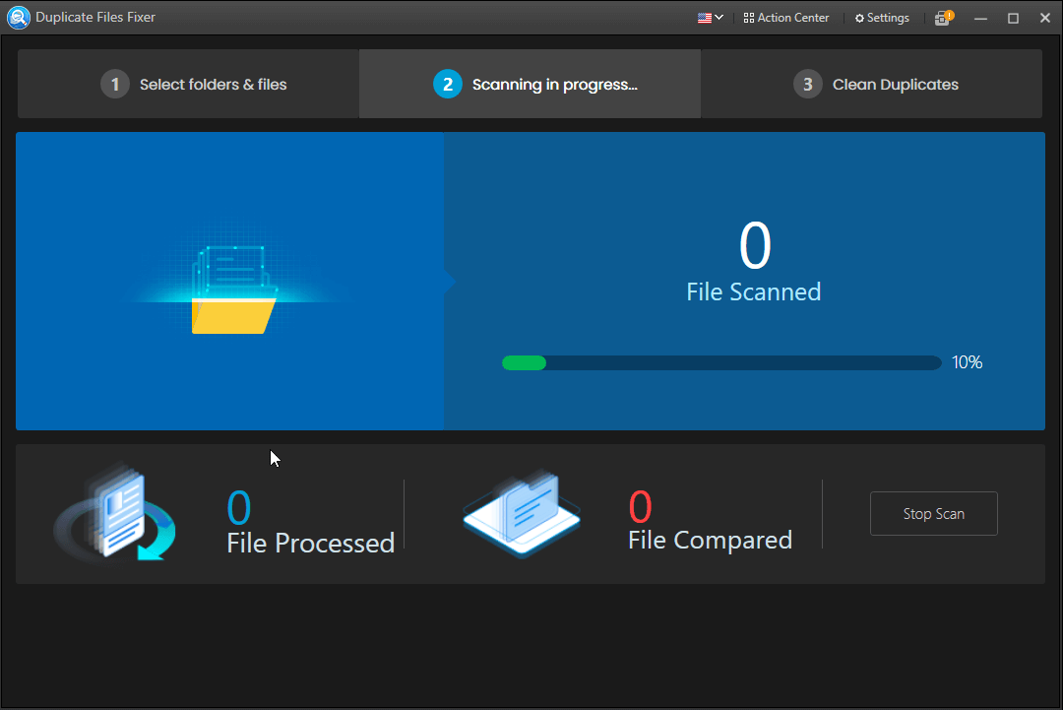The height and width of the screenshot is (710, 1063).
Task: Go to the Clean Duplicates tab
Action: [x=871, y=85]
